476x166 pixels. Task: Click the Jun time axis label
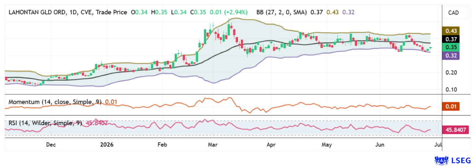[380, 145]
